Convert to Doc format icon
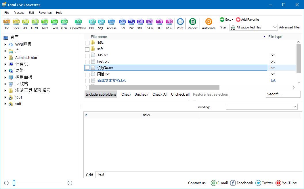Screen dimensions: 304x189 coord(7,22)
